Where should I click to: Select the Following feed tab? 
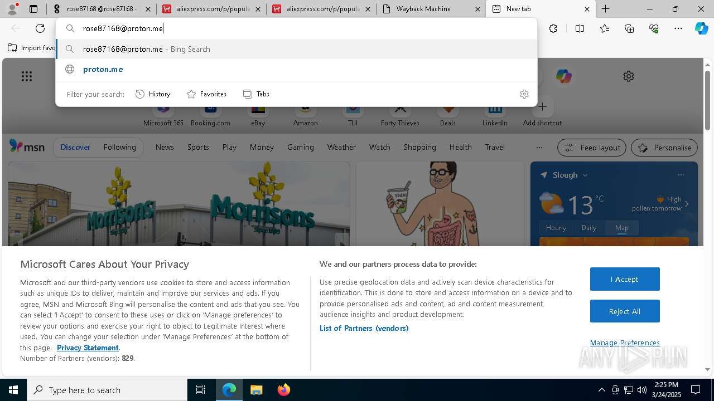(119, 147)
